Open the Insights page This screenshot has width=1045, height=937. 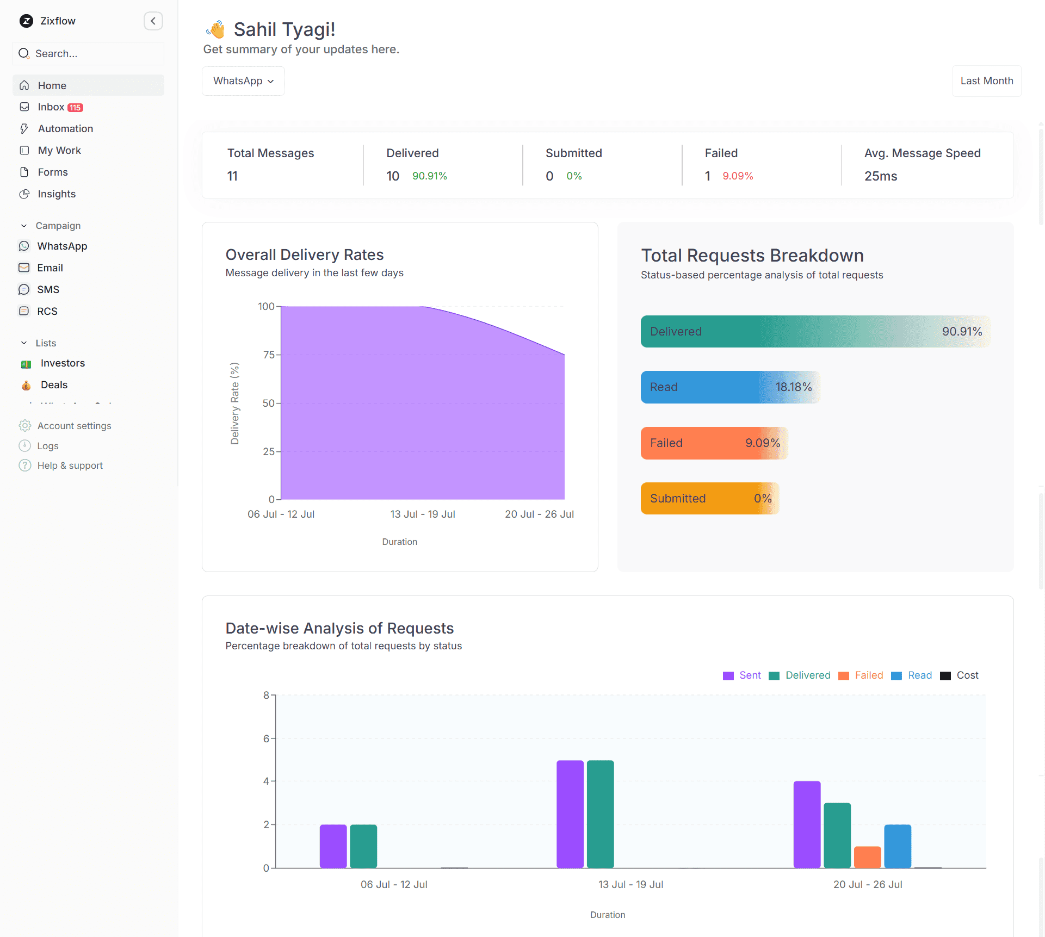click(x=56, y=194)
